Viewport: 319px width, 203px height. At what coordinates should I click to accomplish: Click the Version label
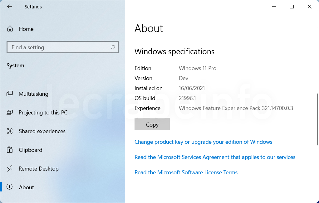click(x=143, y=78)
